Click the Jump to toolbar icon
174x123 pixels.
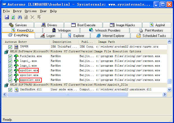tap(39, 17)
